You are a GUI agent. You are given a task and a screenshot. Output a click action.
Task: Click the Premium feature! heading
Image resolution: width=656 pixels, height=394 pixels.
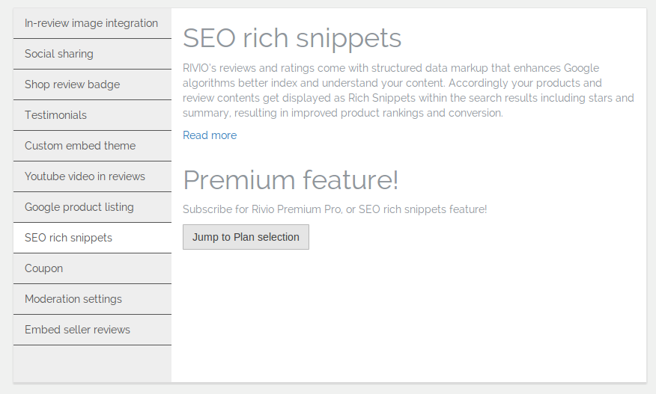click(x=291, y=179)
